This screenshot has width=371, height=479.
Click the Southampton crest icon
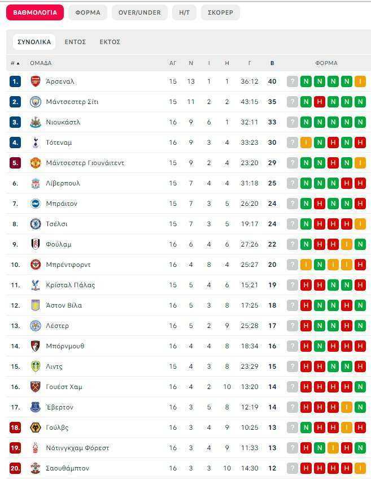pyautogui.click(x=36, y=468)
